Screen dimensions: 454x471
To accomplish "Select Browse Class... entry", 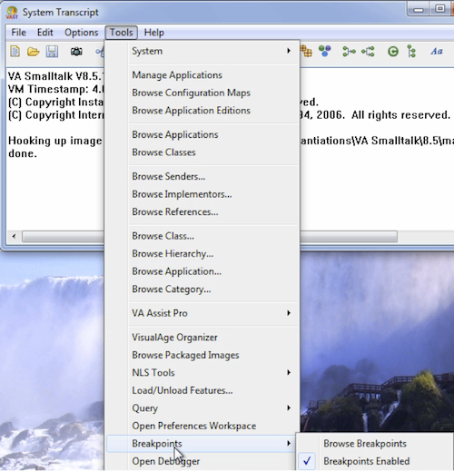I will click(x=202, y=236).
